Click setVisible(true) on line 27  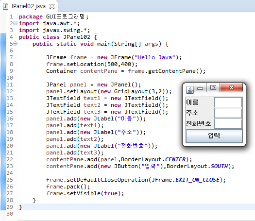94,193
